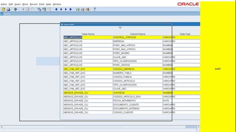Open Help via the question mark icon

pos(94,9)
